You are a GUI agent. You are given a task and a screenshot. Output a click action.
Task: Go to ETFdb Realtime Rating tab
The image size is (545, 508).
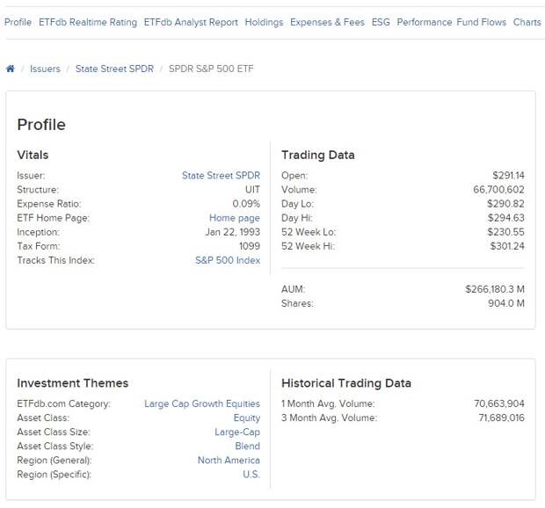pos(88,22)
